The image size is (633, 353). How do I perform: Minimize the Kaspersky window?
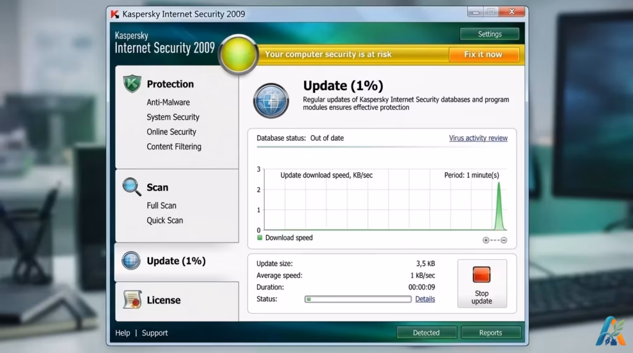click(475, 12)
